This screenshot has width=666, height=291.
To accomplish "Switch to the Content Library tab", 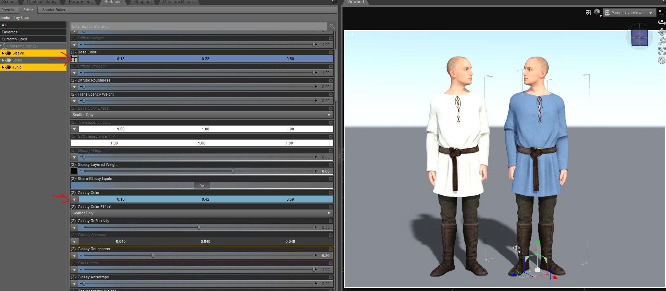I will click(41, 2).
